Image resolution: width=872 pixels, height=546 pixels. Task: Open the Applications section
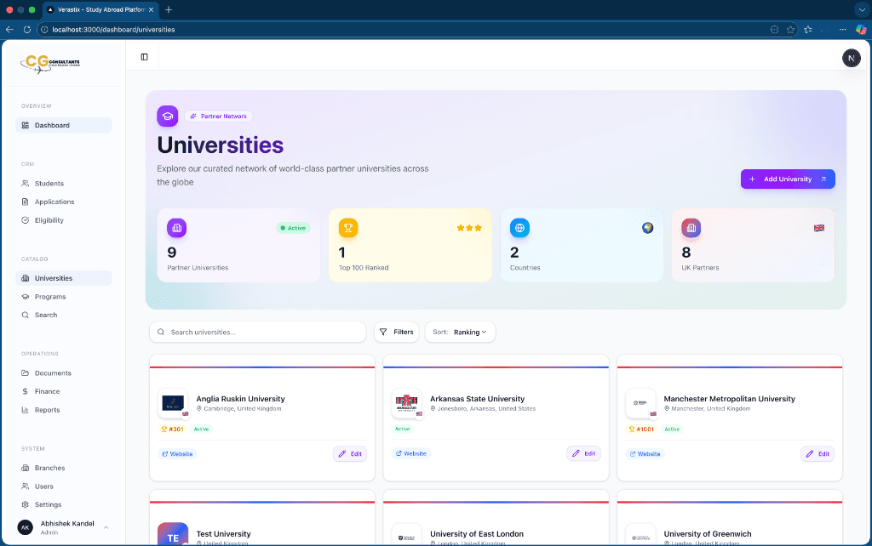tap(26, 202)
